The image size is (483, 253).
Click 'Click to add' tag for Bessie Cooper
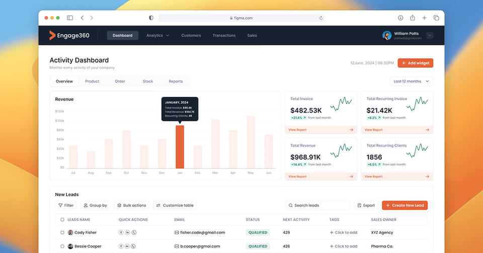coord(344,246)
